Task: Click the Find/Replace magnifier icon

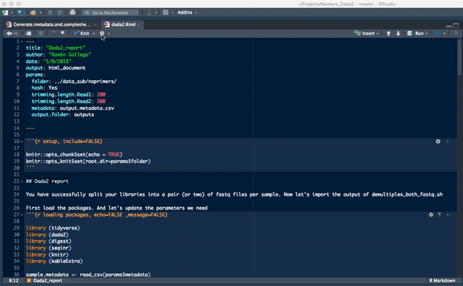Action: 63,33
